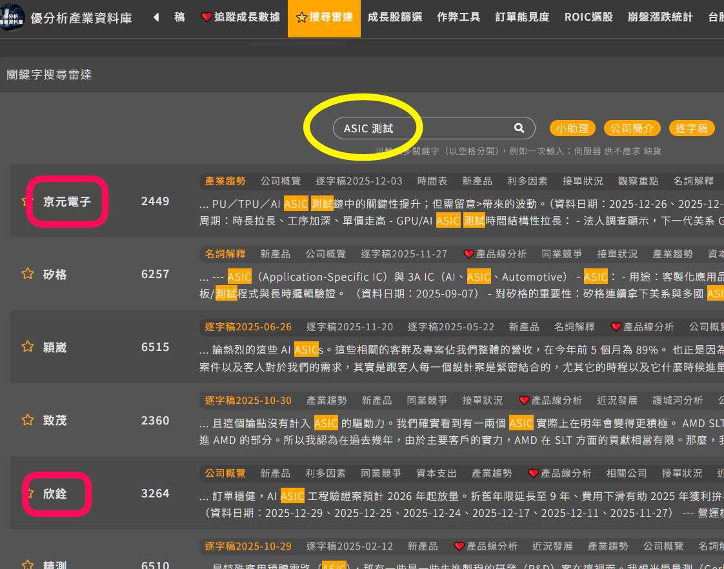Open 欣銓 company result
724x569 pixels.
pos(55,494)
